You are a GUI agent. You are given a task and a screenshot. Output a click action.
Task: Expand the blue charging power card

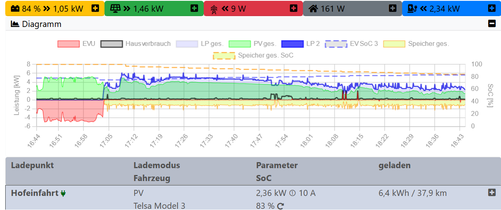492,8
